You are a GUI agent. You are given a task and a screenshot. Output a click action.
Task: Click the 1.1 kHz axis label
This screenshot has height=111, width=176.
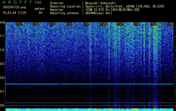pyautogui.click(x=2, y=36)
